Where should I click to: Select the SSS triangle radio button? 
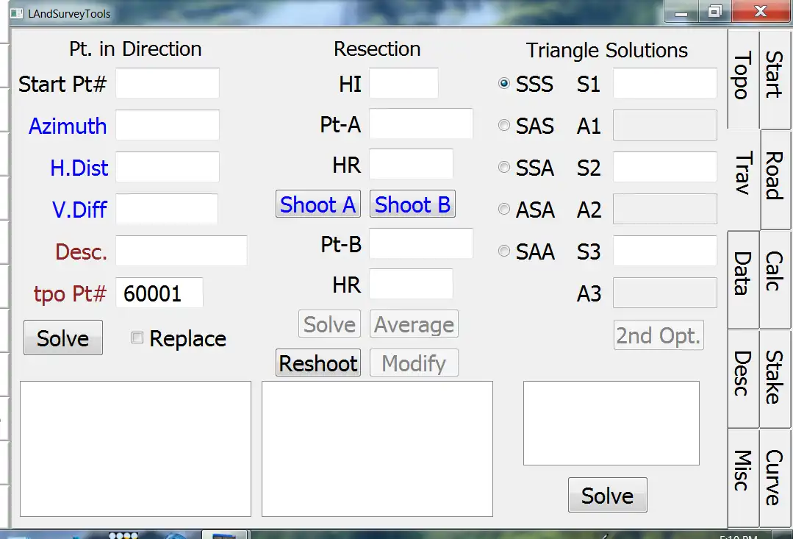(504, 84)
